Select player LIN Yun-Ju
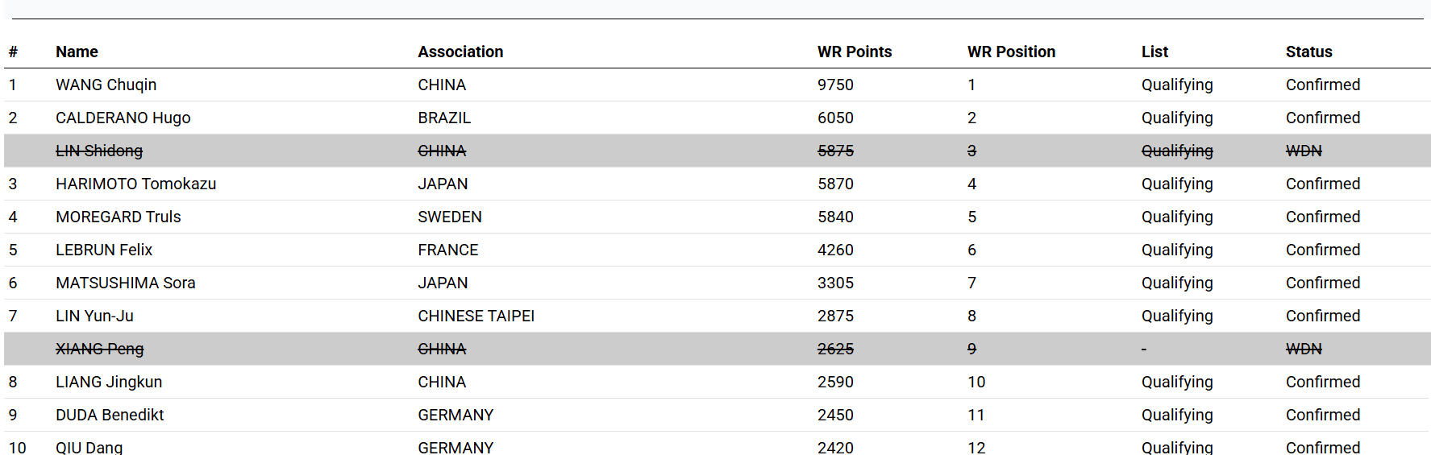Viewport: 1431px width, 455px height. [x=94, y=316]
